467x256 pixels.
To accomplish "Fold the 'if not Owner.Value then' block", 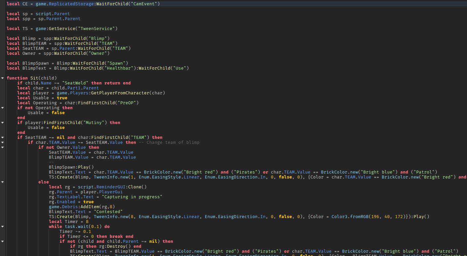I will (x=3, y=147).
